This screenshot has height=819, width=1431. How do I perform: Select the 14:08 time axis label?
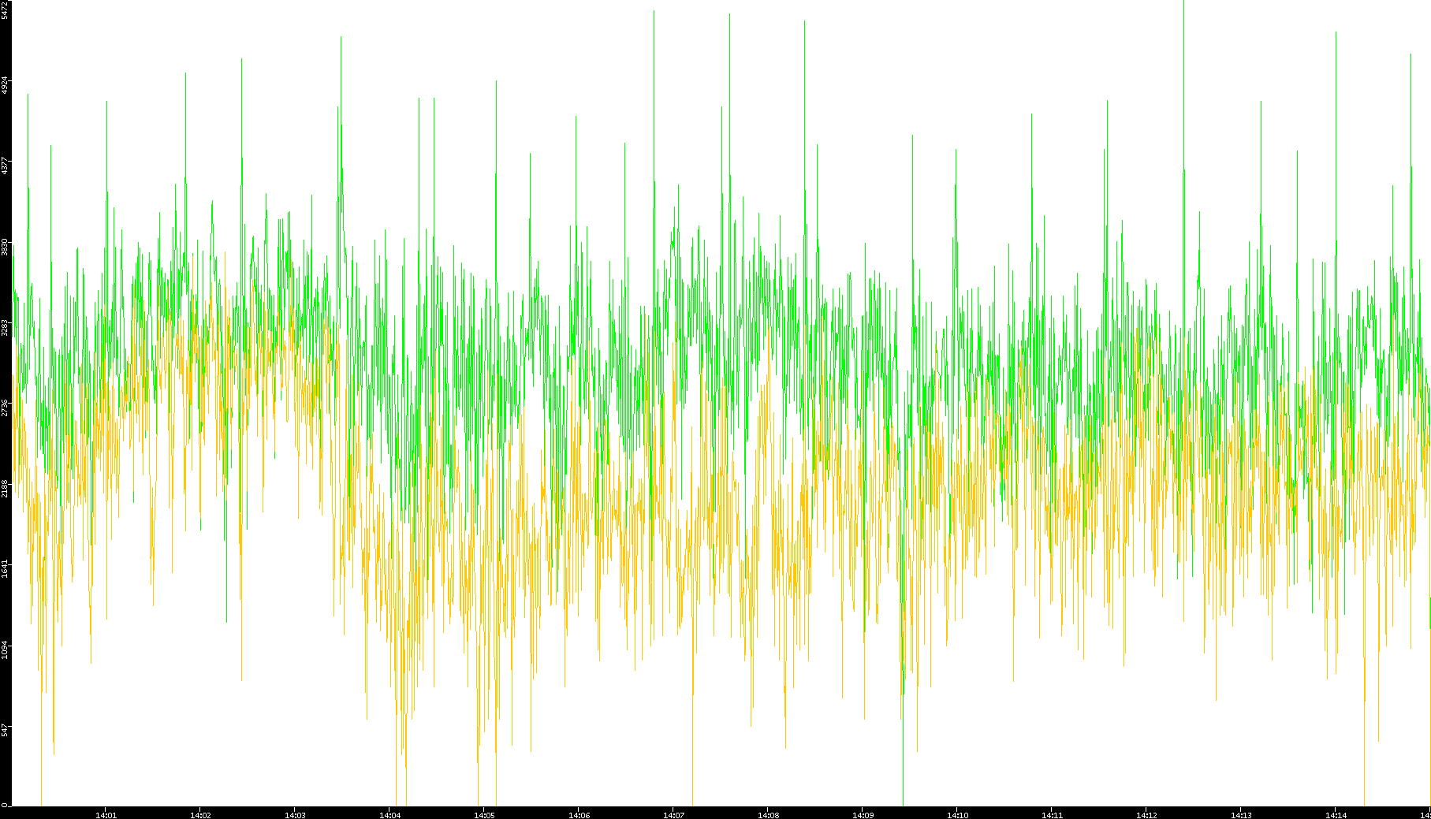coord(769,814)
